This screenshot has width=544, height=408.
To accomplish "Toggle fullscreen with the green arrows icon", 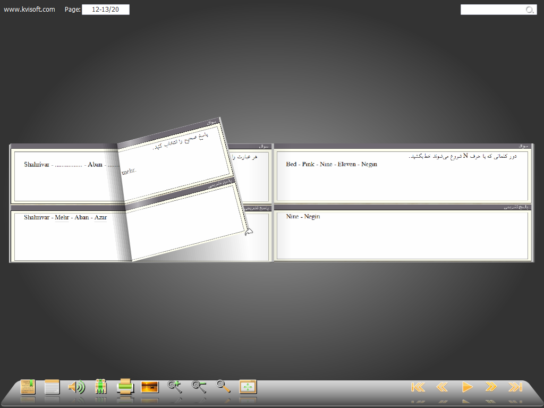I will [x=248, y=387].
